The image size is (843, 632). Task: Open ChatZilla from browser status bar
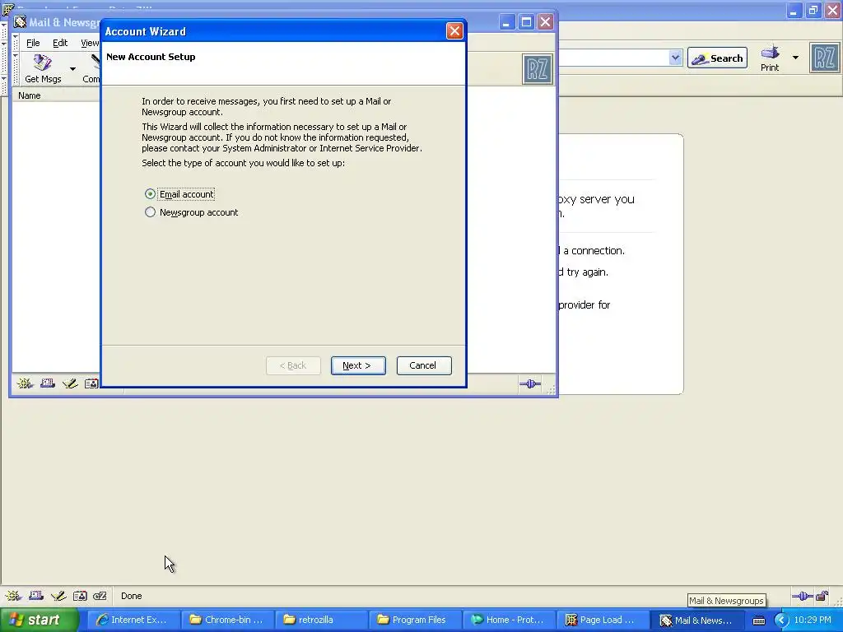[100, 596]
